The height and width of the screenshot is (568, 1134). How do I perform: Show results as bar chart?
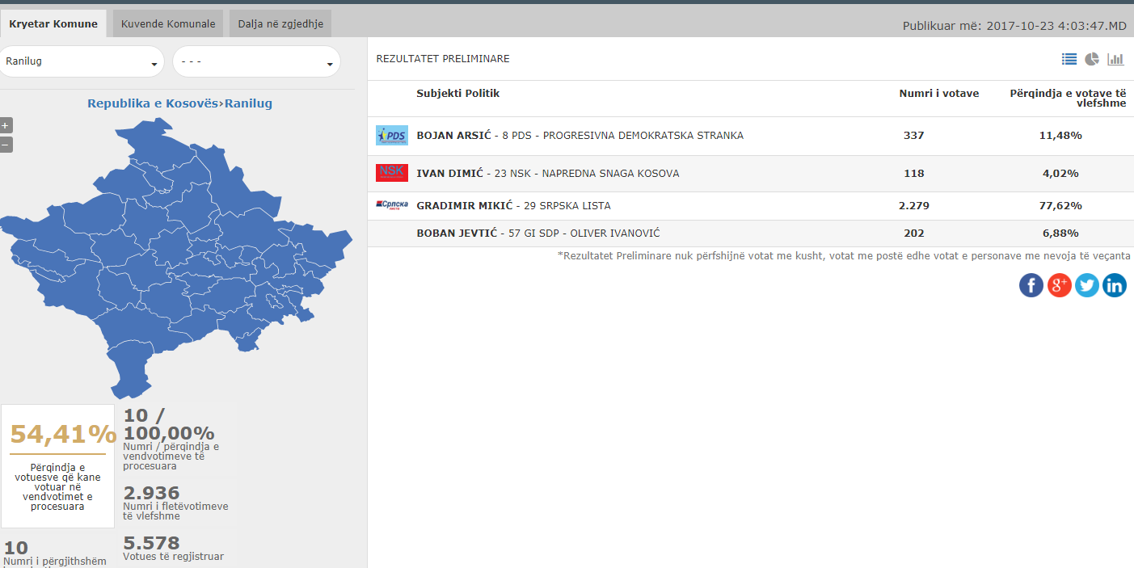pyautogui.click(x=1116, y=59)
